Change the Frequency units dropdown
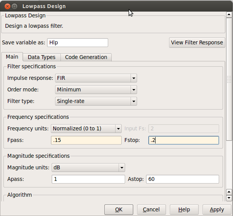233x216 pixels. click(x=86, y=128)
